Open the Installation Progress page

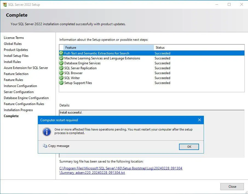tap(18, 110)
